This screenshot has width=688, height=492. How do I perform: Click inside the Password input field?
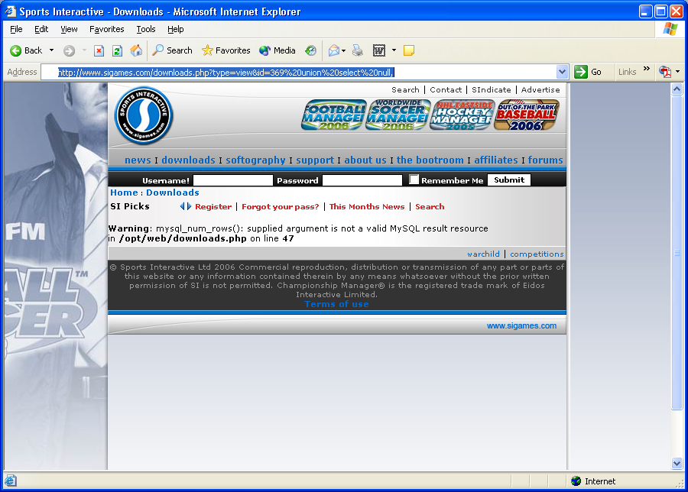point(362,180)
